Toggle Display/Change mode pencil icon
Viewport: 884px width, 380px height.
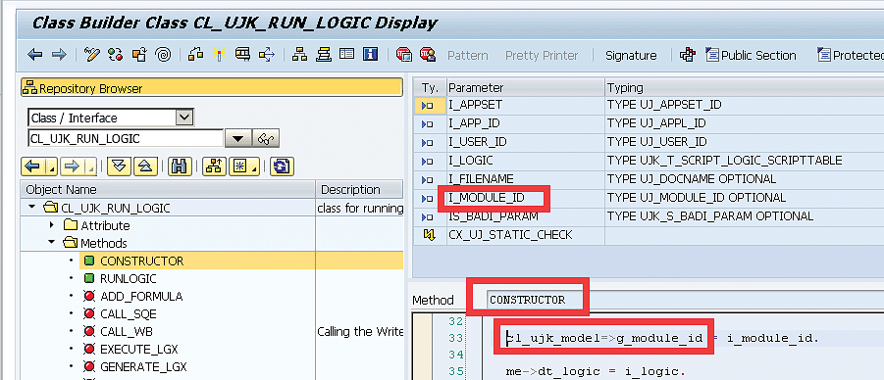tap(91, 55)
